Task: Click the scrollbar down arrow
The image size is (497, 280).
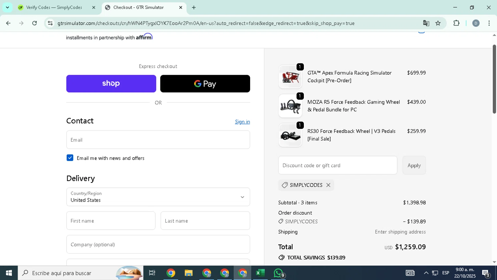Action: [494, 262]
